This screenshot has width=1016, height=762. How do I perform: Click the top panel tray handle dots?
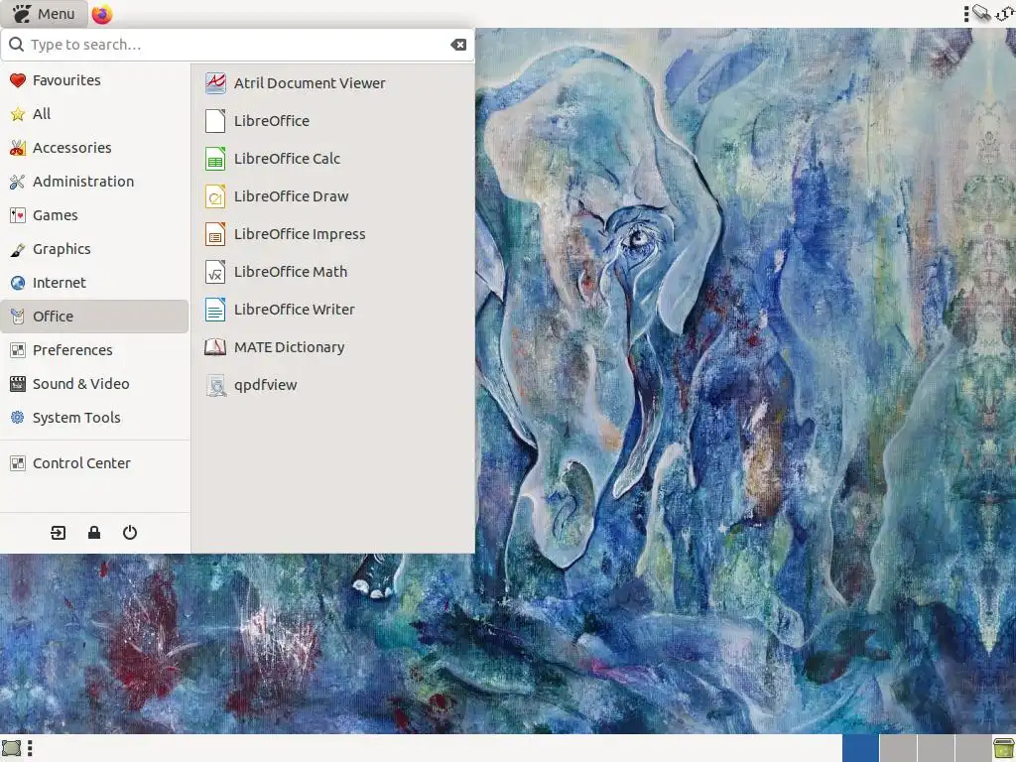[966, 14]
